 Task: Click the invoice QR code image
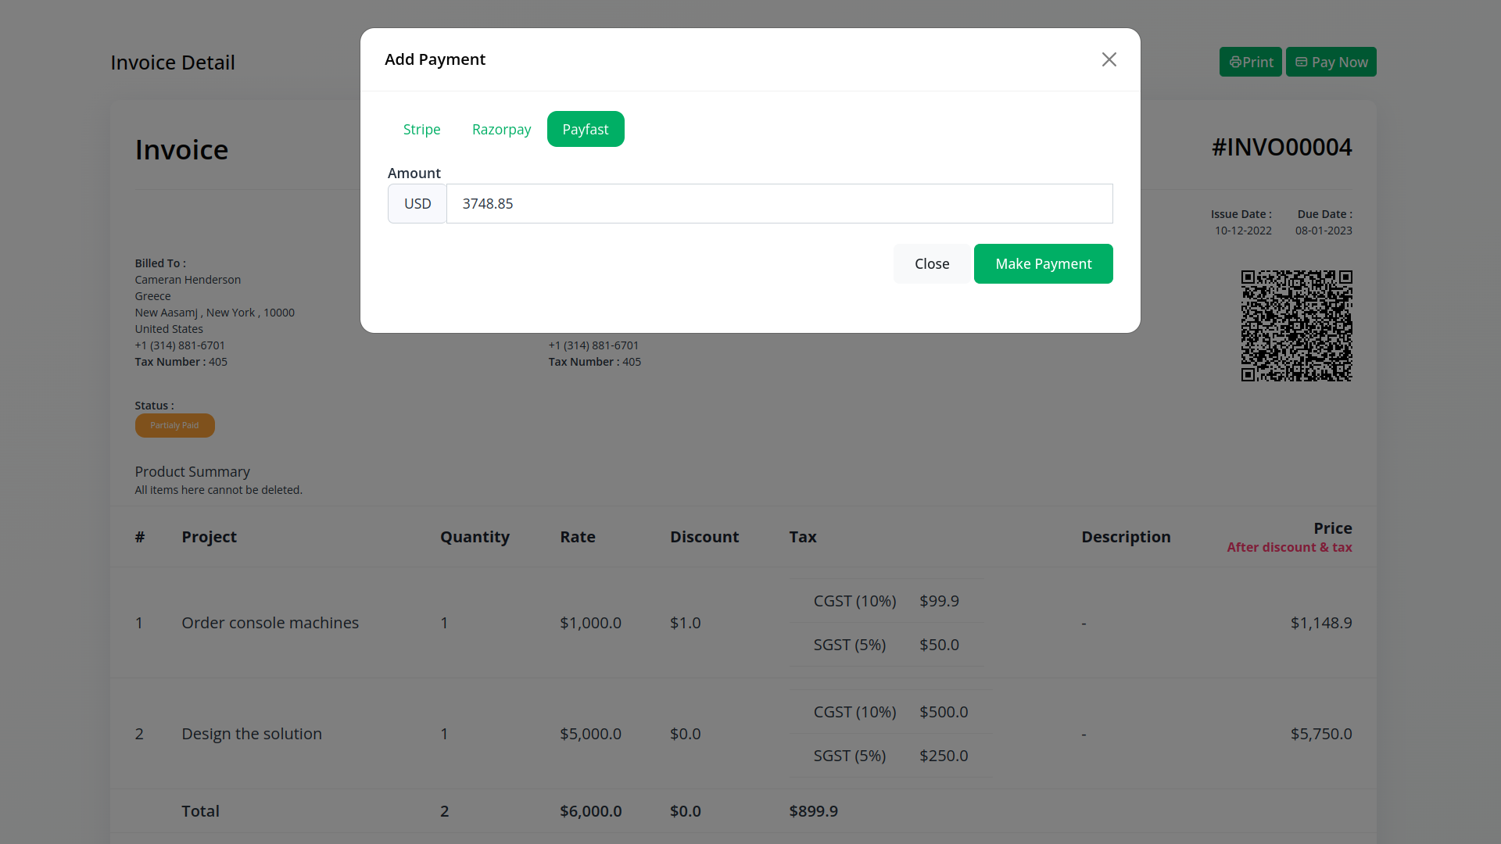[1296, 326]
